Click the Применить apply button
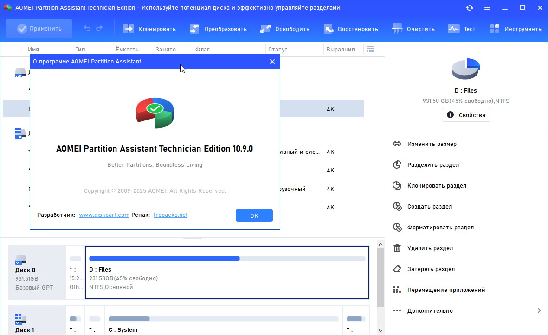This screenshot has height=335, width=548. (x=39, y=29)
